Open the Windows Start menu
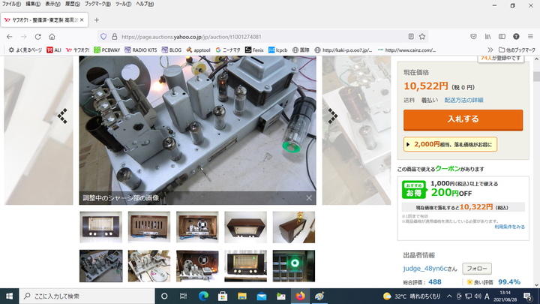 (8, 296)
